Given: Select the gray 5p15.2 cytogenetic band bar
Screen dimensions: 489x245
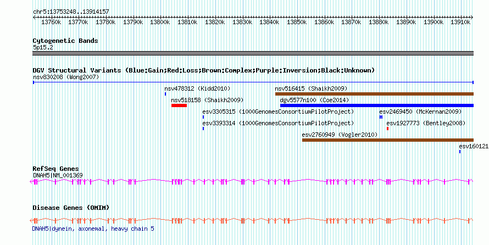Looking at the screenshot, I should pyautogui.click(x=253, y=53).
